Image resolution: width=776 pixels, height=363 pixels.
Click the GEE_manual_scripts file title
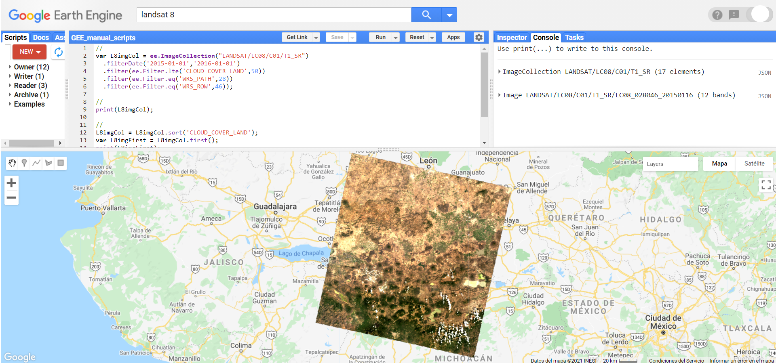point(103,38)
